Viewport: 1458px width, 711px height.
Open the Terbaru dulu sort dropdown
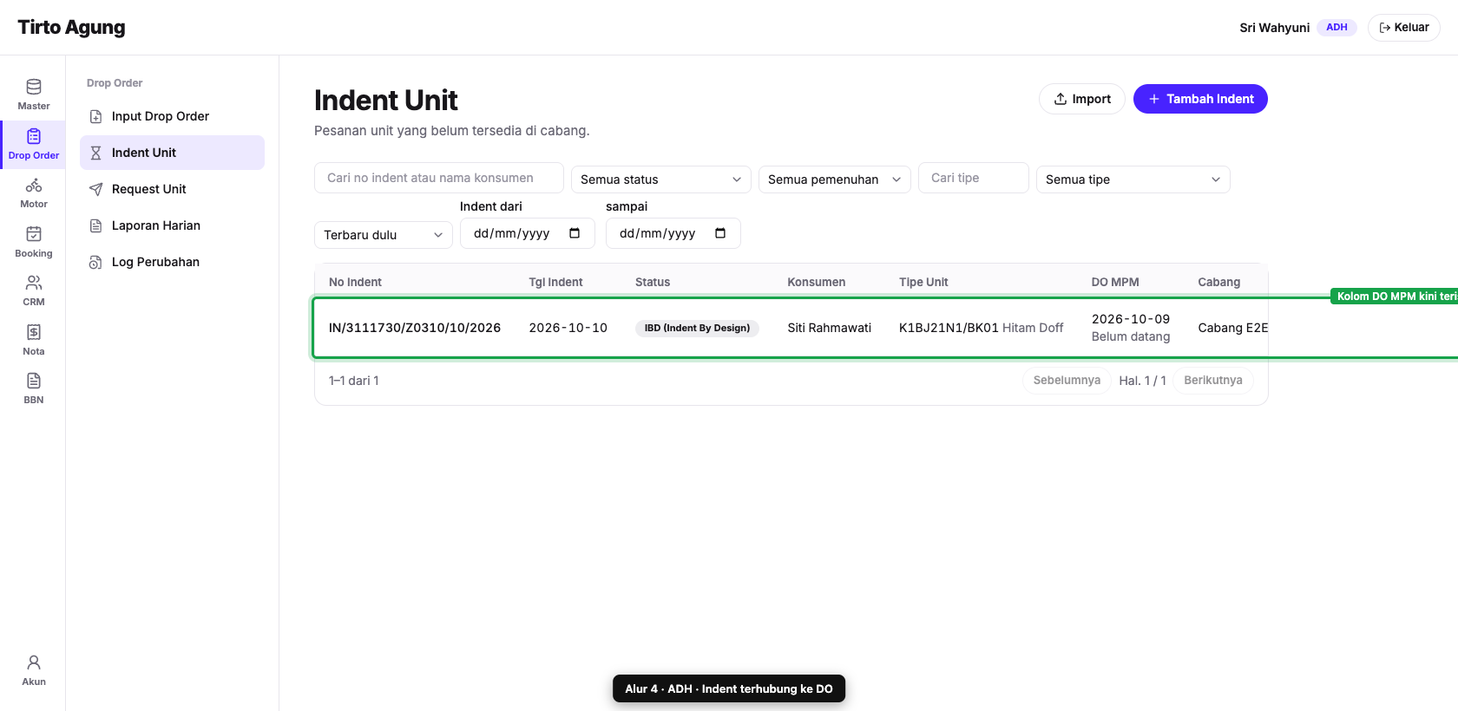384,235
